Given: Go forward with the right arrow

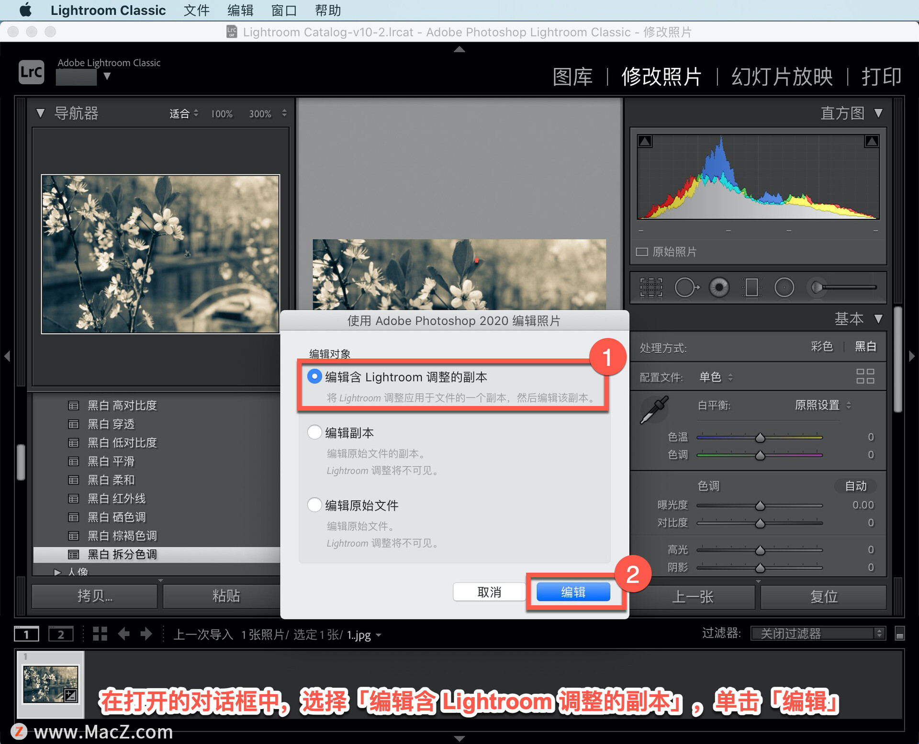Looking at the screenshot, I should coord(146,634).
